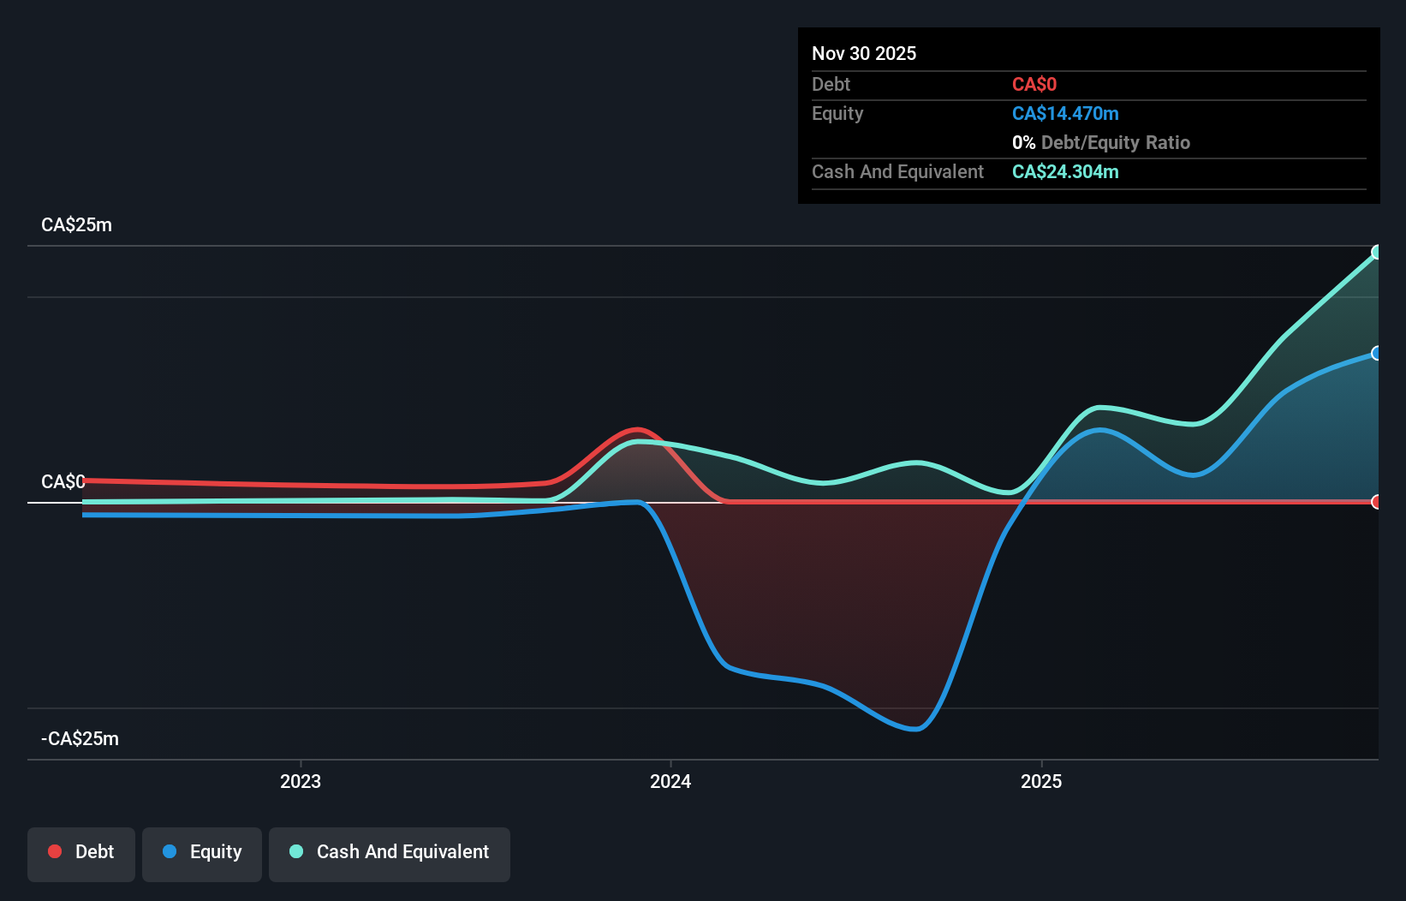The height and width of the screenshot is (901, 1406).
Task: Click the Equity line endpoint marker
Action: 1377,353
